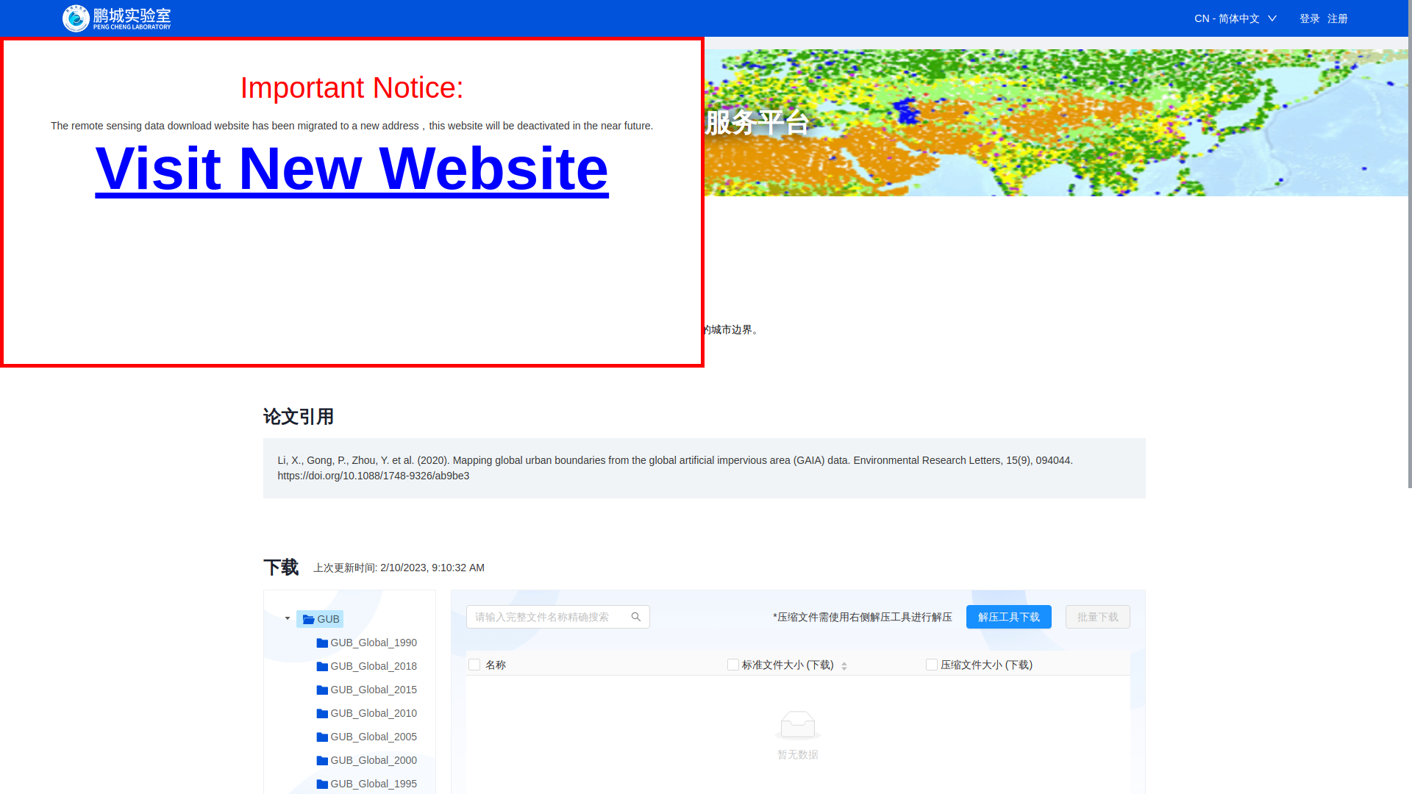Click the language dropdown chevron arrow
This screenshot has height=794, width=1412.
point(1272,18)
